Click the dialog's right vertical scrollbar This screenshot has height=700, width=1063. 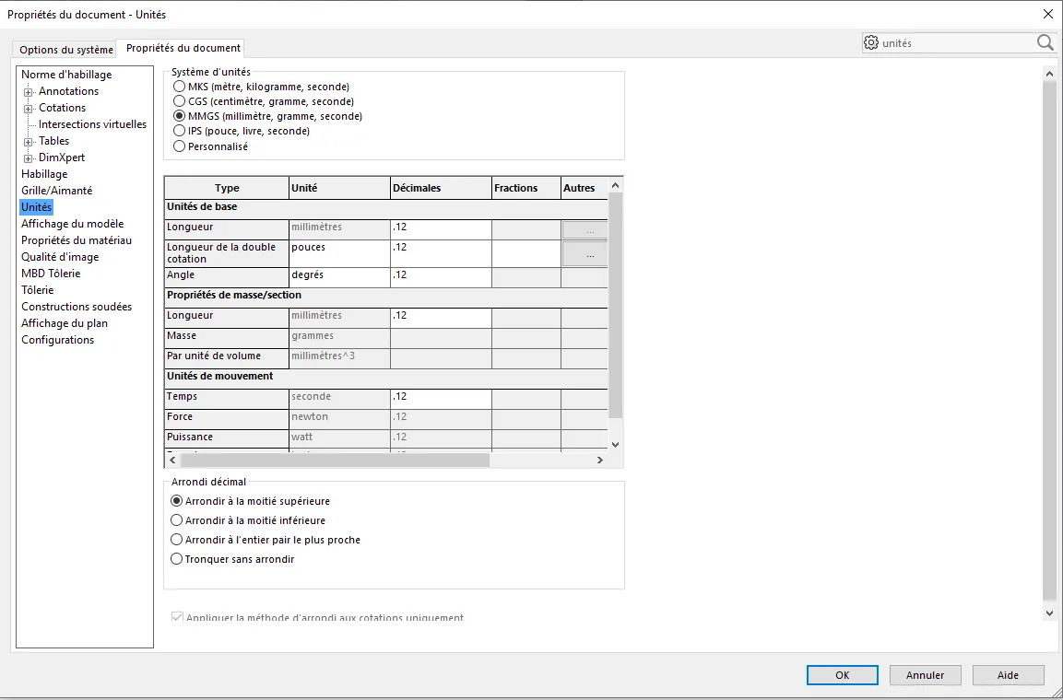[1049, 341]
